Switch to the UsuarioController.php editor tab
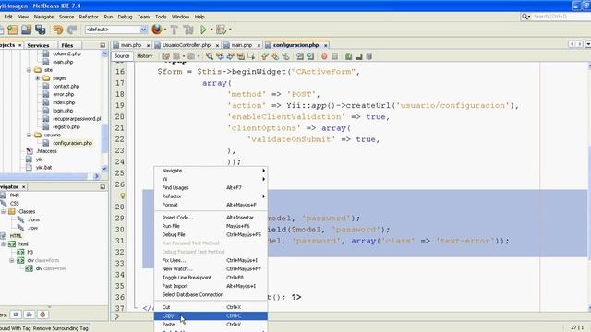591x332 pixels. [x=187, y=45]
